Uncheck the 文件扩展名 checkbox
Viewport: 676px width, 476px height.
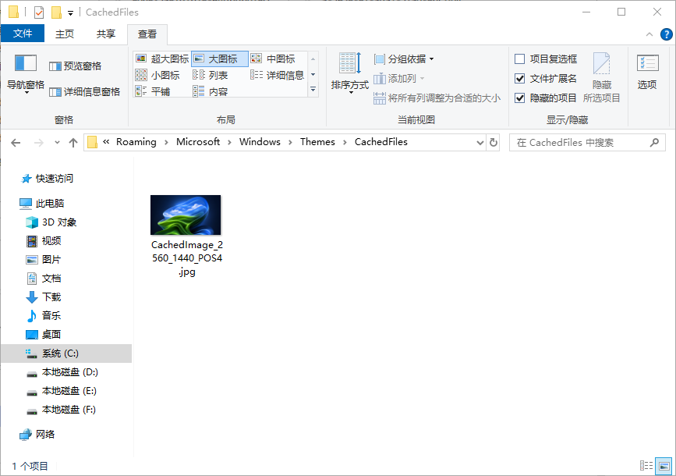coord(520,78)
